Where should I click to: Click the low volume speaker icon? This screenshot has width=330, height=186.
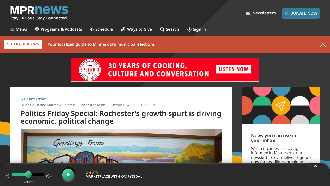[8, 176]
